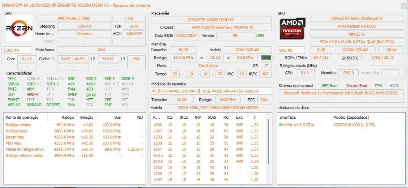This screenshot has width=408, height=188.
Task: Select the CPU name field 'AMD Ryzen 5 5500'
Action: click(x=74, y=18)
